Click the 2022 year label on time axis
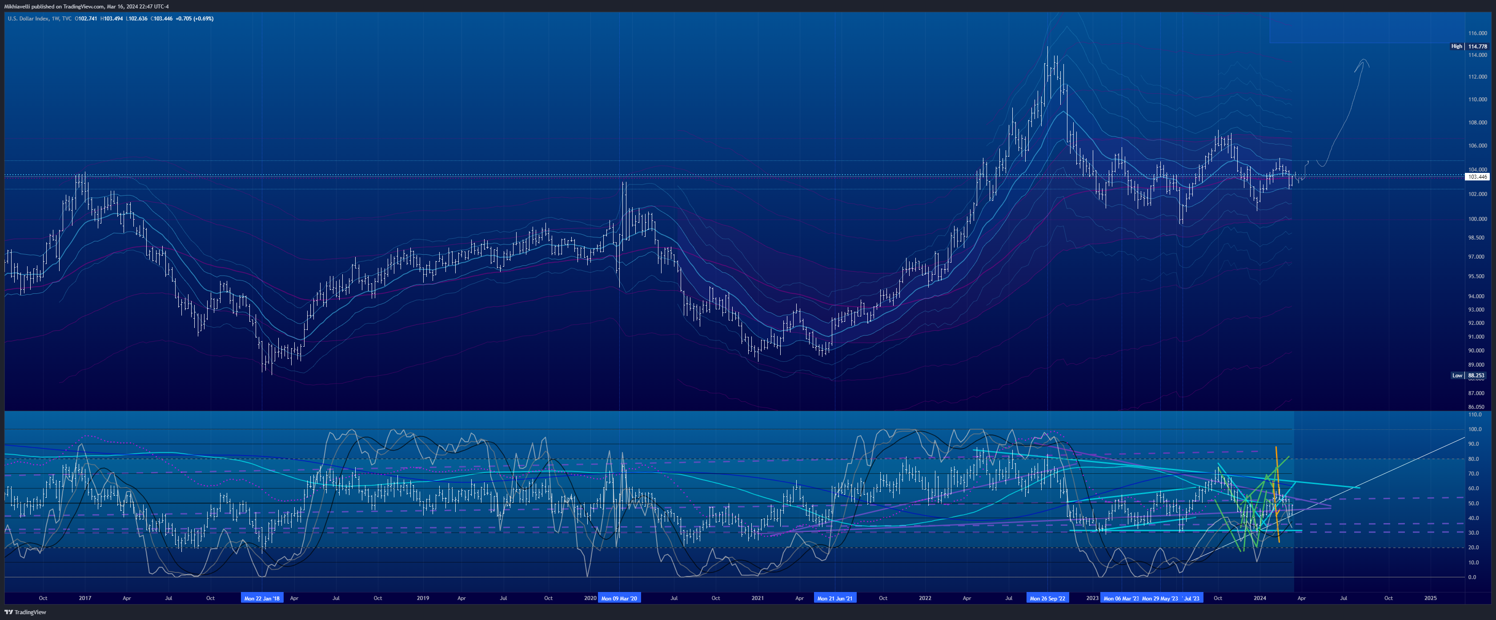Screen dimensions: 1496x620 925,598
